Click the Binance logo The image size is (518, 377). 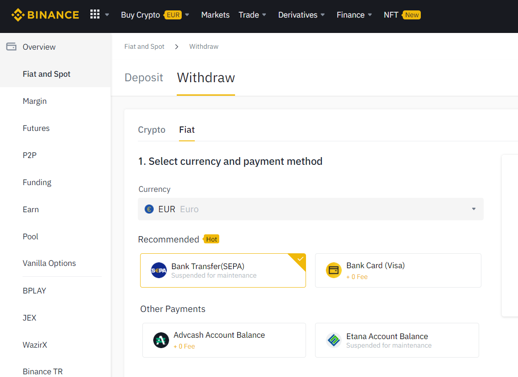tap(45, 15)
